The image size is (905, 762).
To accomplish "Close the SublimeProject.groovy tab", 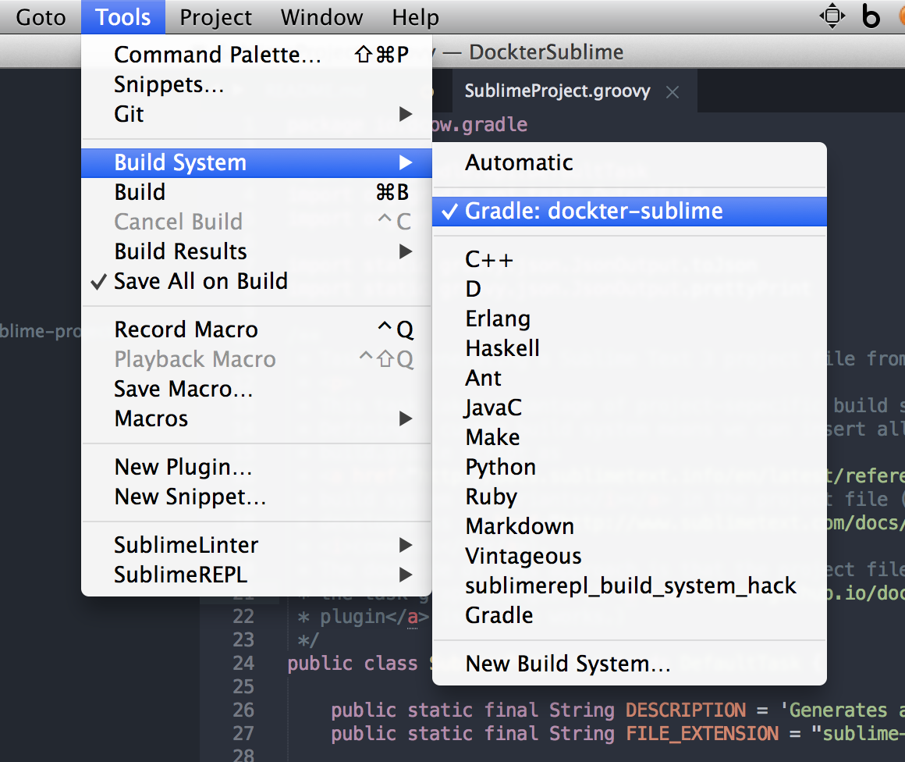I will (672, 92).
